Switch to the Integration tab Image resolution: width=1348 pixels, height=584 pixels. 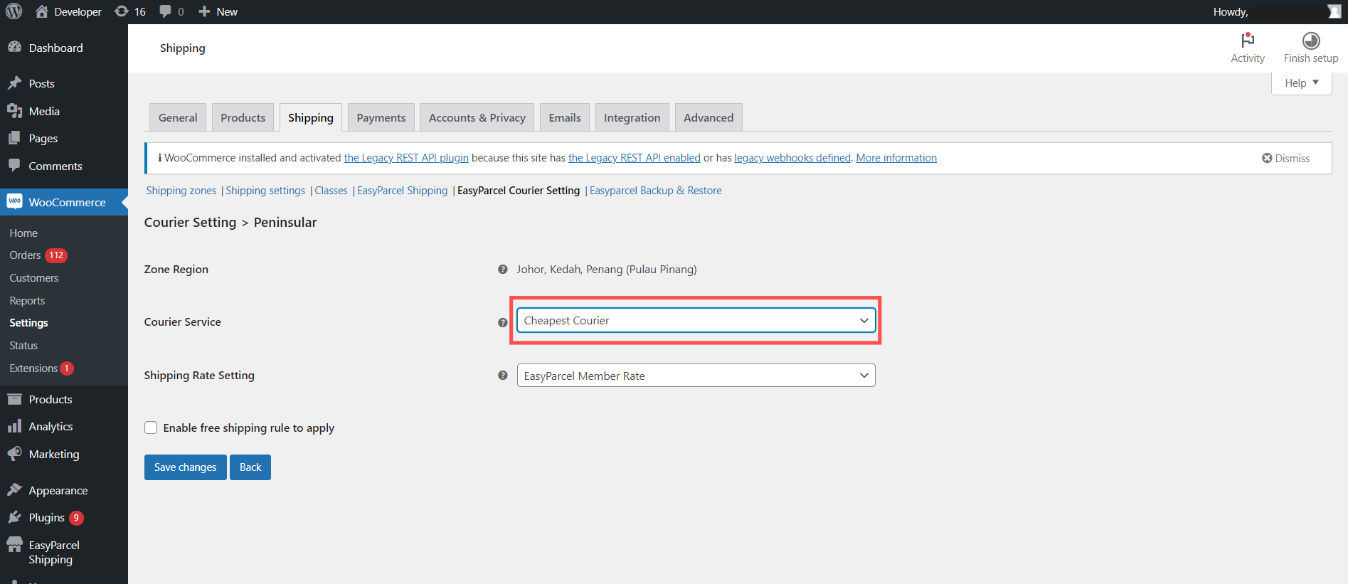click(x=632, y=117)
